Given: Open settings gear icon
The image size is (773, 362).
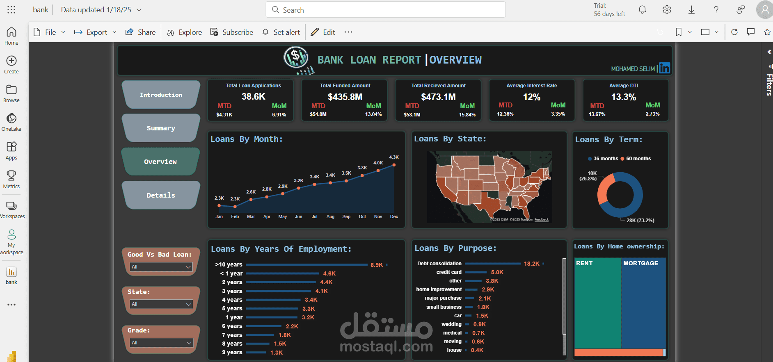Looking at the screenshot, I should click(667, 10).
